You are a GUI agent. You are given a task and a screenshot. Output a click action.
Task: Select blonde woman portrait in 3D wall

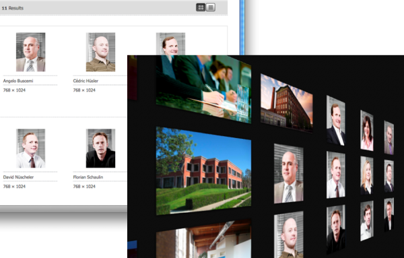[367, 176]
